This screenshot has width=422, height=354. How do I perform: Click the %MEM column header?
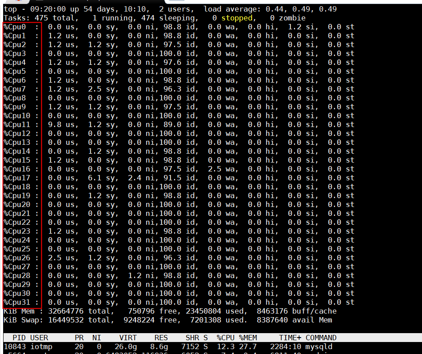coord(248,338)
